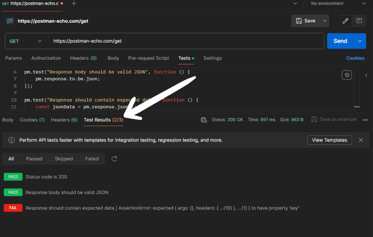Open the Settings tab
Screen dimensions: 373x237
click(212, 58)
